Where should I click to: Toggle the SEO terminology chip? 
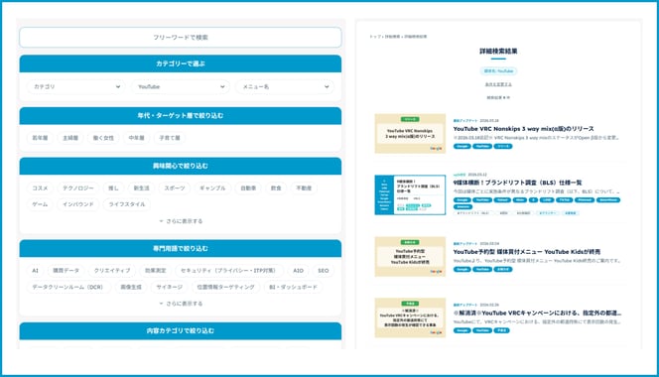324,270
